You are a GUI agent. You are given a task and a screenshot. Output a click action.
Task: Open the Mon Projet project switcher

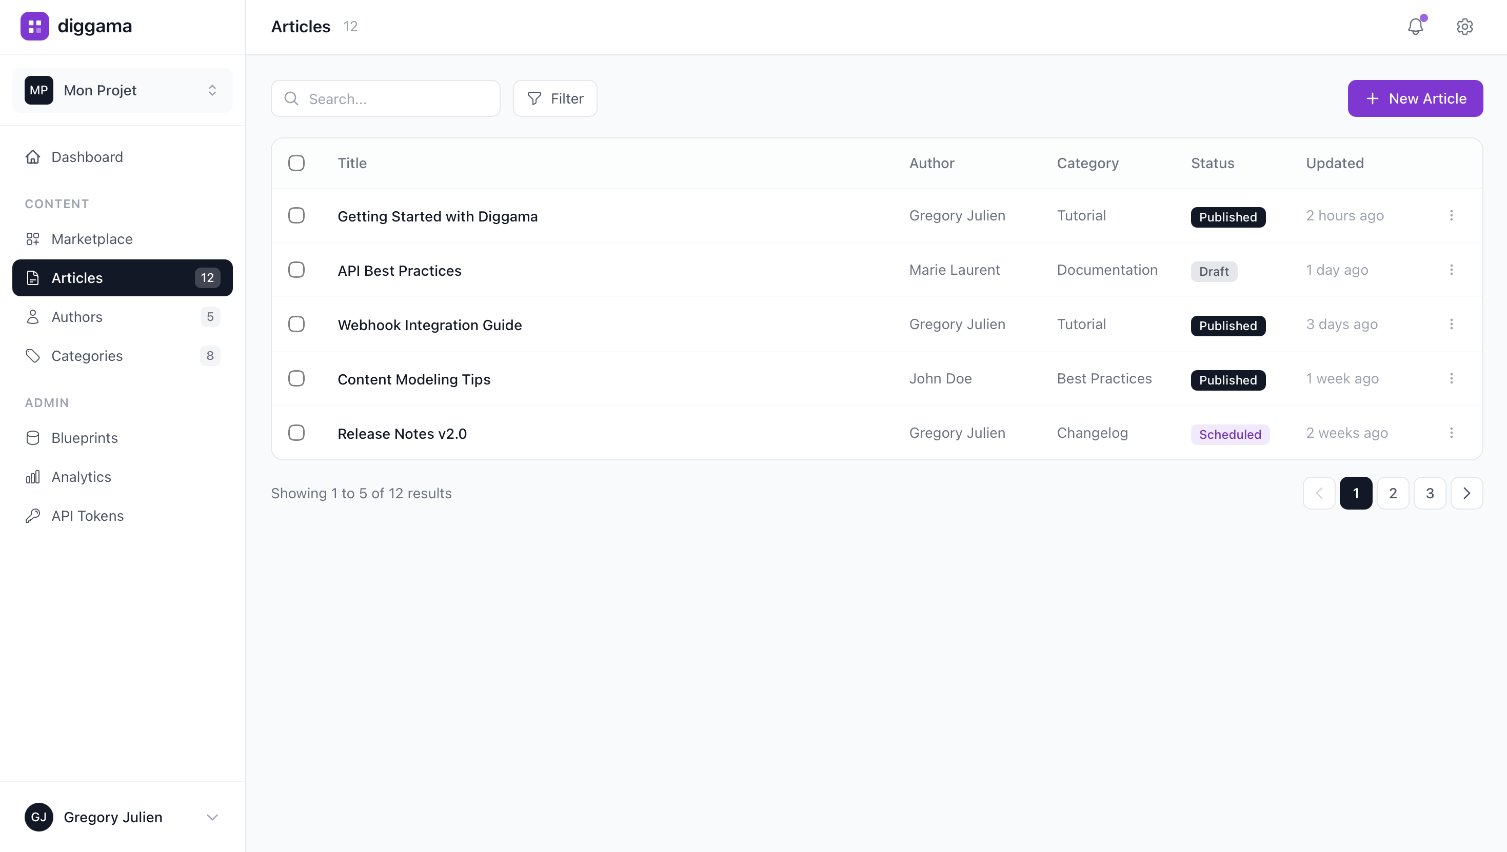[122, 90]
